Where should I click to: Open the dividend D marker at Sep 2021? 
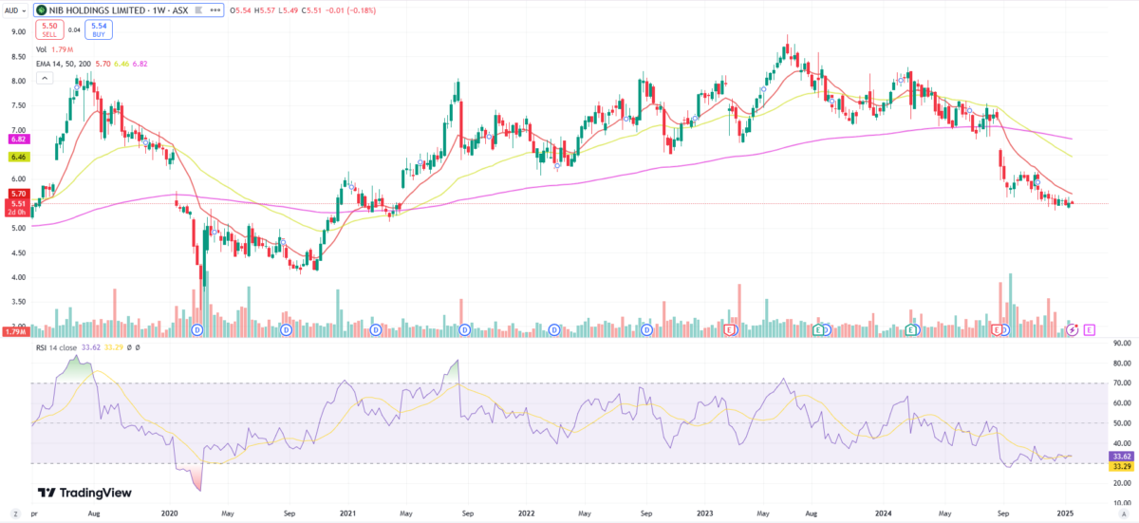[x=465, y=329]
